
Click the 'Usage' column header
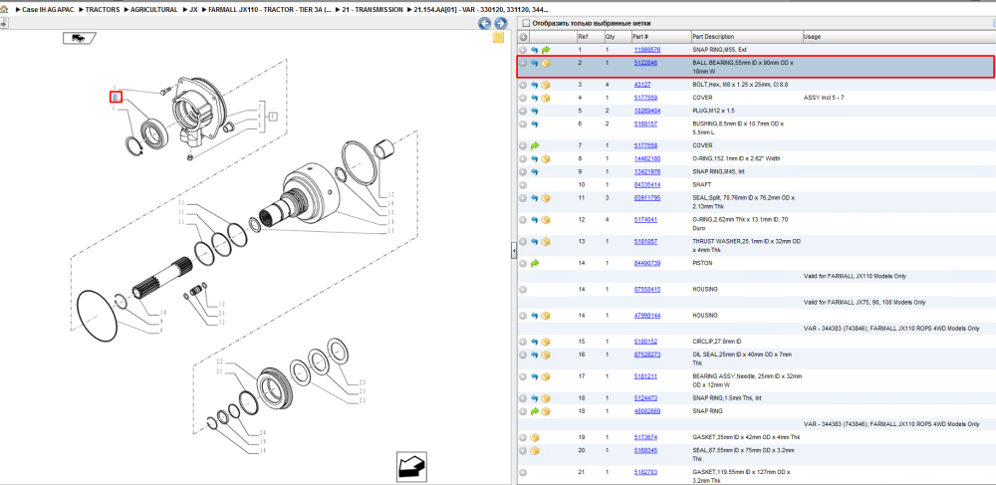click(898, 37)
